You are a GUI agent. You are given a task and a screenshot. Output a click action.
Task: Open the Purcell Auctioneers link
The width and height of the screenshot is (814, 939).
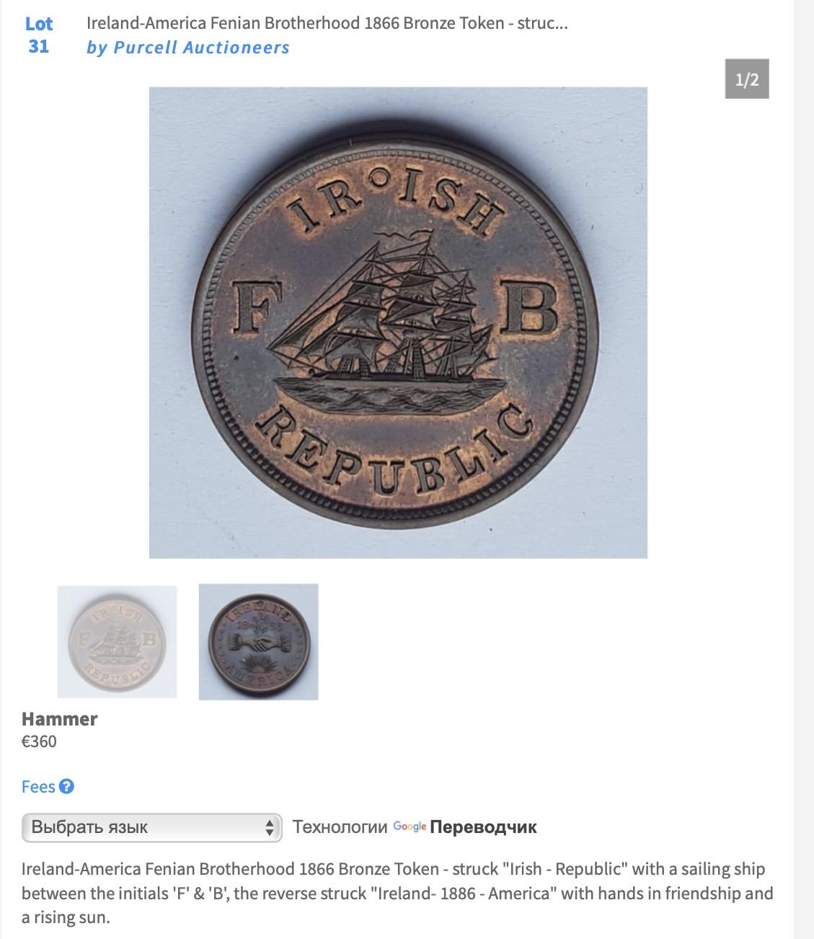click(x=201, y=48)
